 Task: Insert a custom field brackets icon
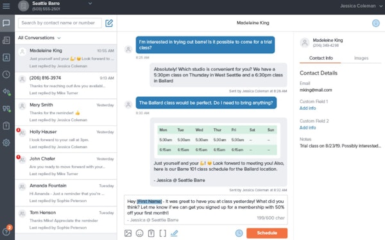(162, 233)
